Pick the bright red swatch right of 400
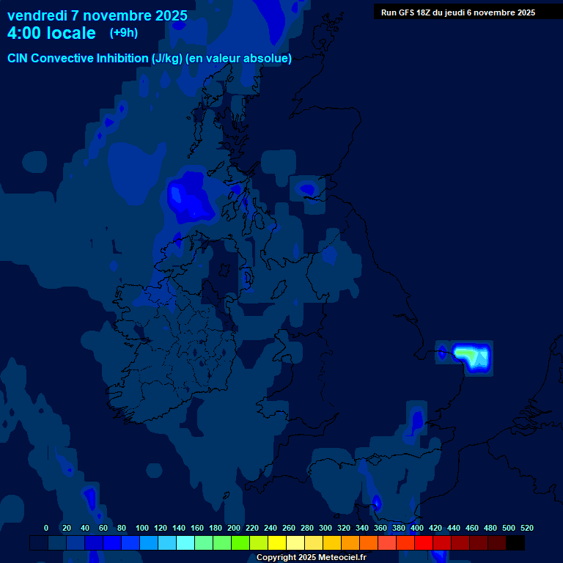The width and height of the screenshot is (563, 563). (x=424, y=543)
